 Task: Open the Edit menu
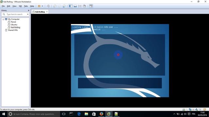[x=8, y=6]
